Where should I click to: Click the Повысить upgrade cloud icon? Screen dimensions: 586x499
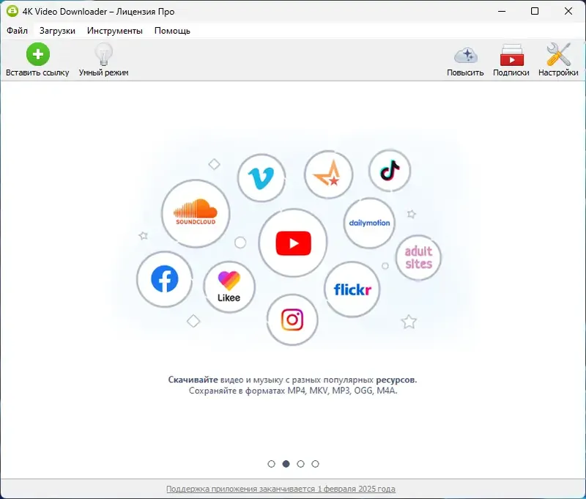465,55
